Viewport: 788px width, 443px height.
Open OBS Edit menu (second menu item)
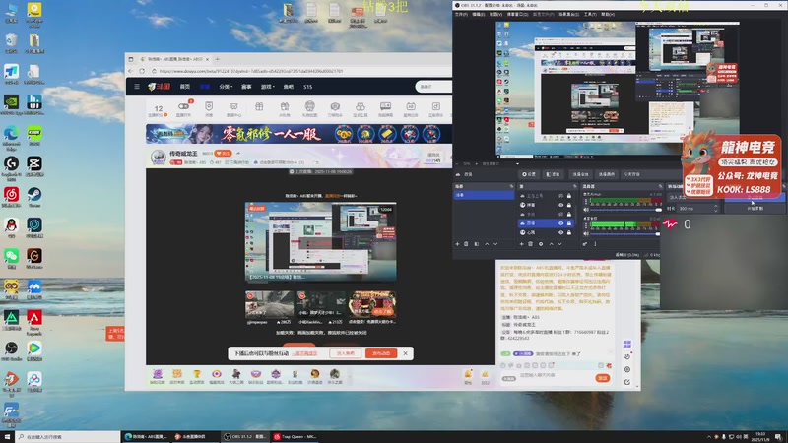[x=478, y=14]
